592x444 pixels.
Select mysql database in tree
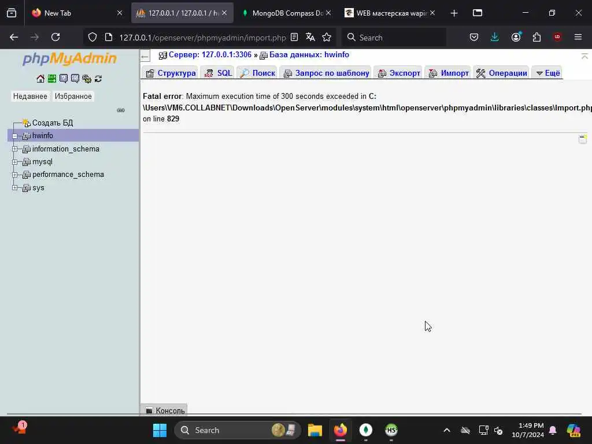coord(42,162)
